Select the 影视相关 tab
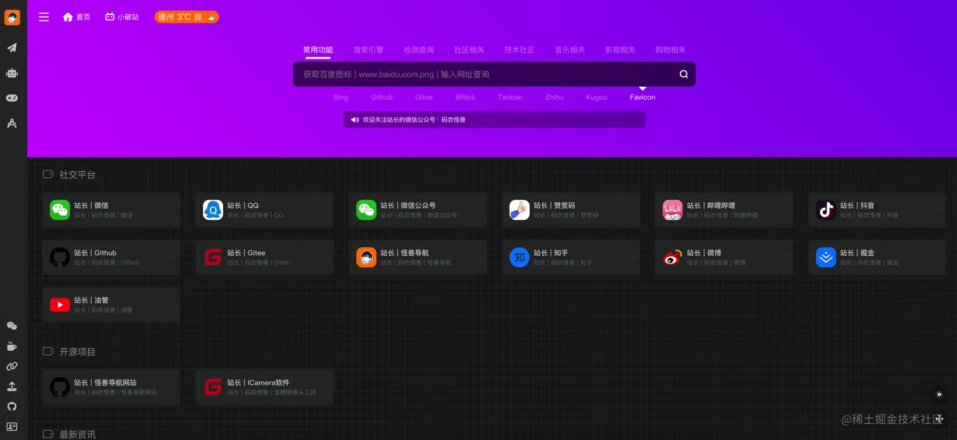 [x=620, y=50]
